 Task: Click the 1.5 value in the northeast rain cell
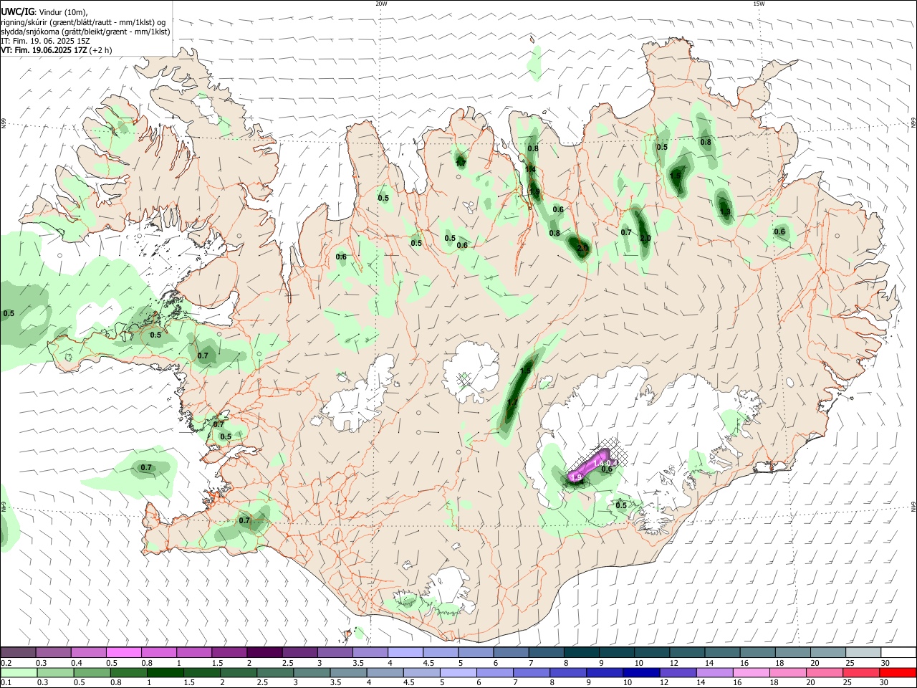point(676,176)
